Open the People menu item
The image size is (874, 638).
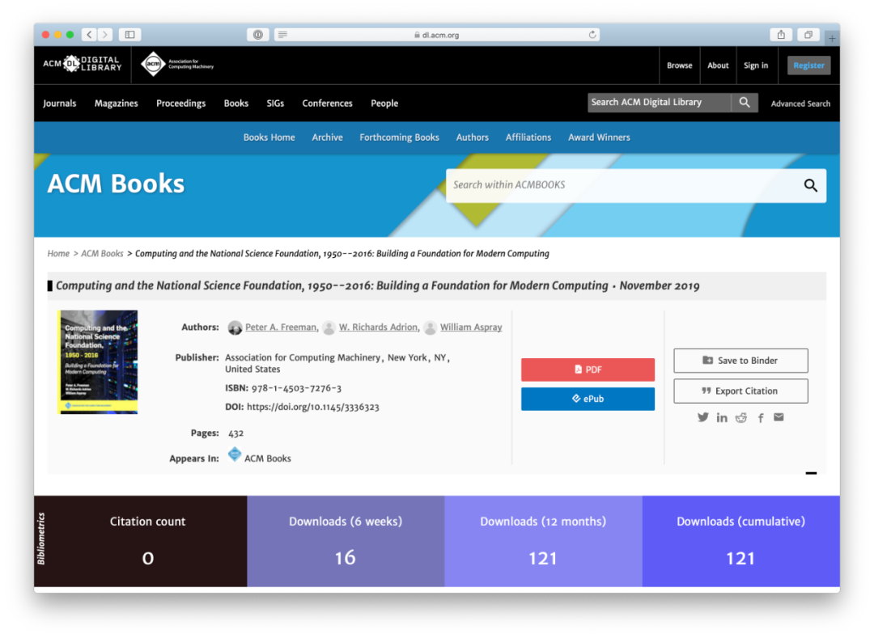point(384,104)
